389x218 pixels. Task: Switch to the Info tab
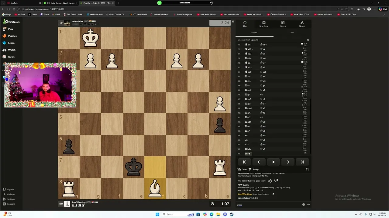point(292,33)
